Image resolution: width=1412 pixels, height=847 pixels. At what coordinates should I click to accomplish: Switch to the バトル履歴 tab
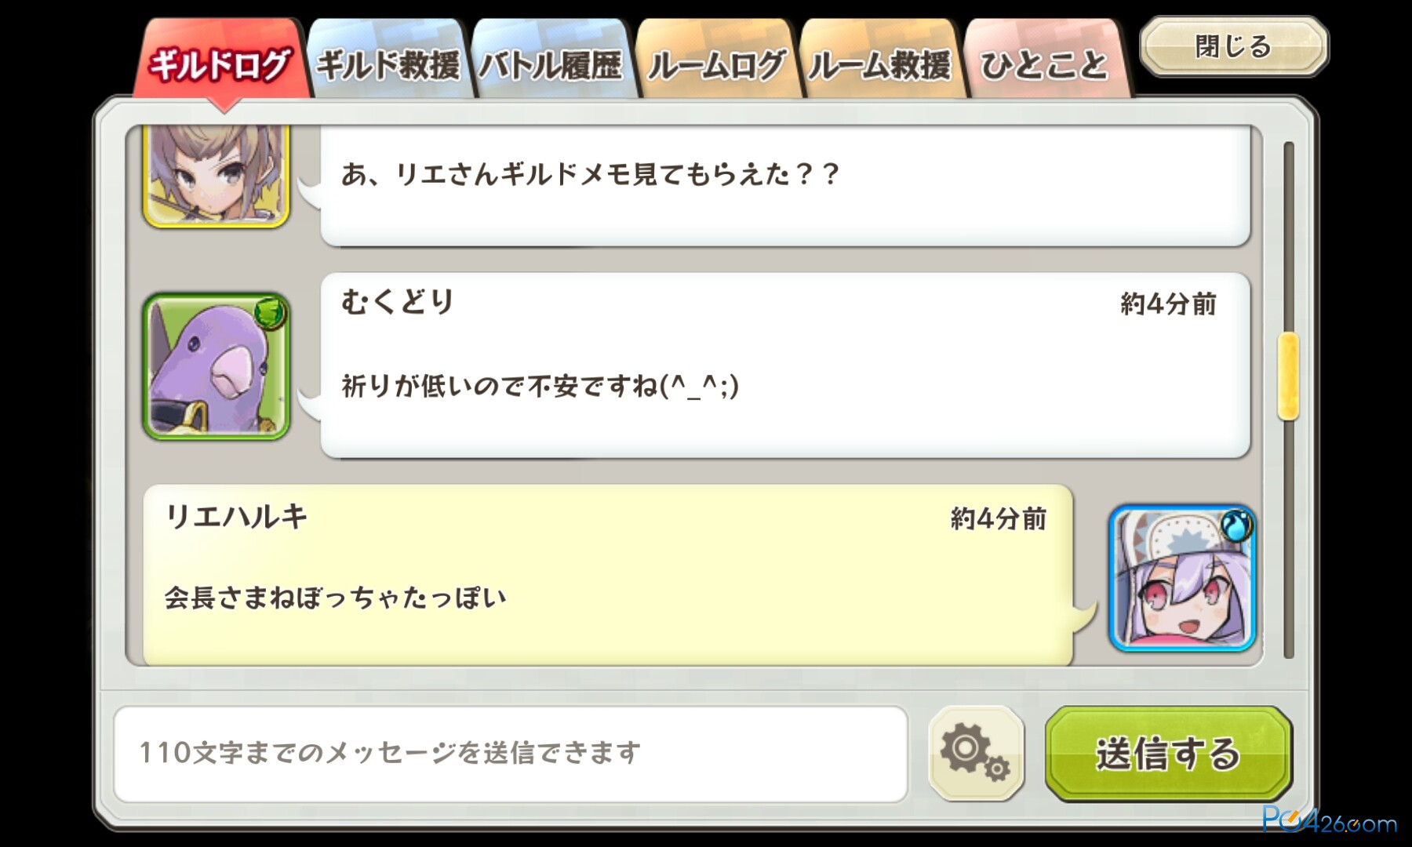pyautogui.click(x=551, y=63)
